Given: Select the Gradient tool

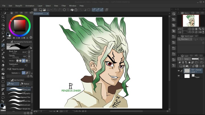Looking at the screenshot, I should pyautogui.click(x=3, y=78).
